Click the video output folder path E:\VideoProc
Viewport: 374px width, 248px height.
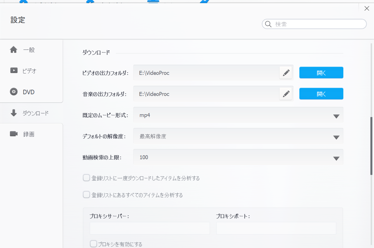coord(154,73)
